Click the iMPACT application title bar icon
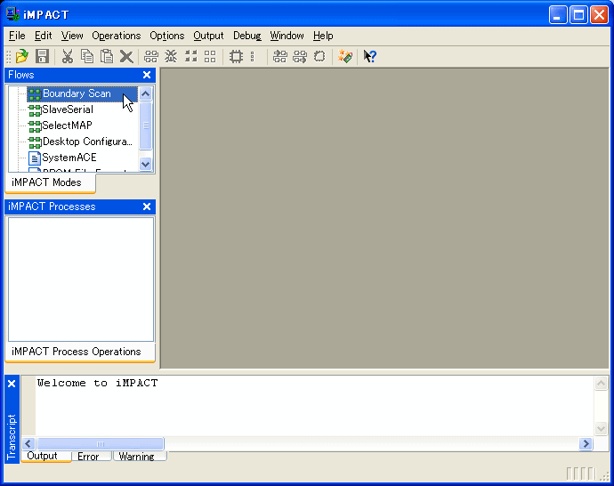The width and height of the screenshot is (614, 486). 13,14
